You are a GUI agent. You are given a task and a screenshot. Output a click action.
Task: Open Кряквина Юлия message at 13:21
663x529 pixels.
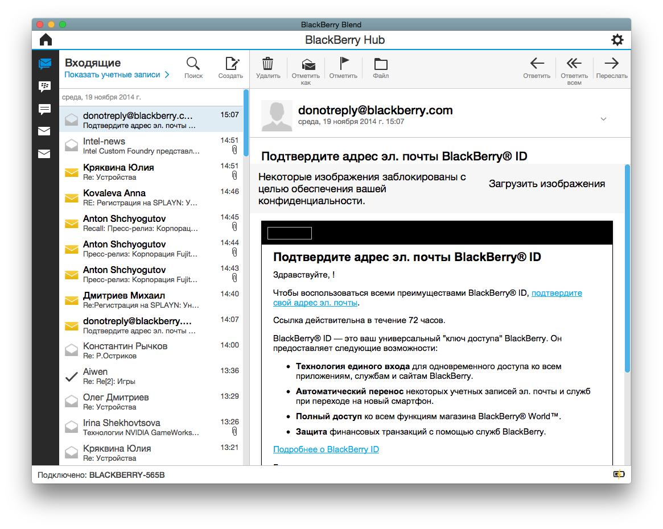coord(151,453)
